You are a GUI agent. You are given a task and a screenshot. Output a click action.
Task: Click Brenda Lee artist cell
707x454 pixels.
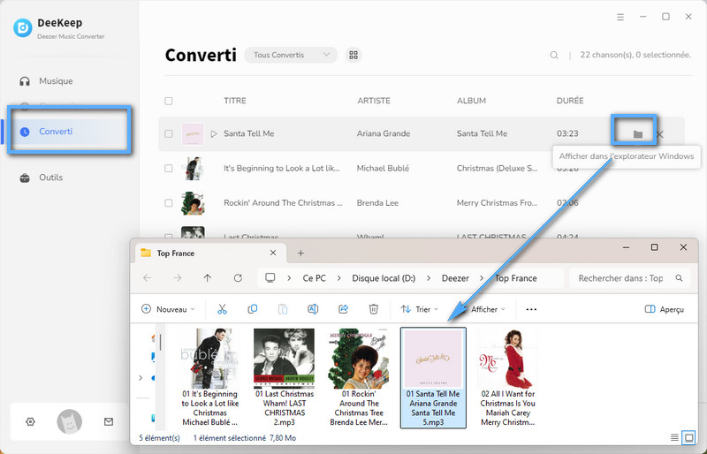coord(377,203)
